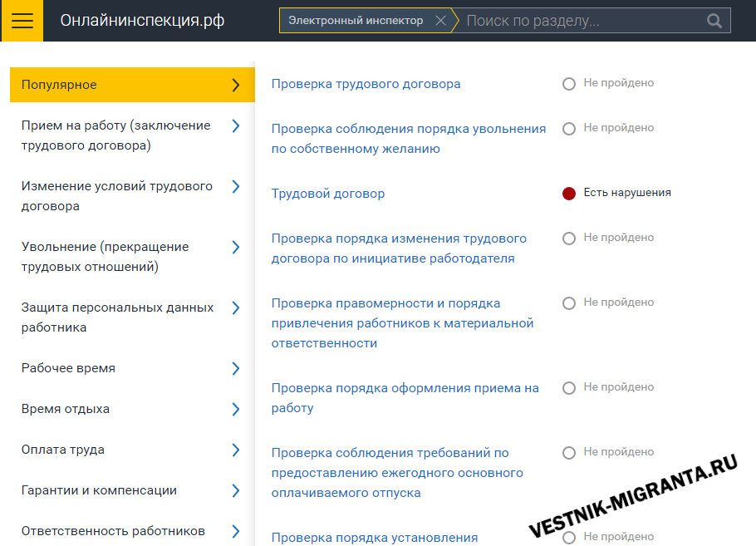Remove the Электронный инспектор filter tag
The image size is (756, 546).
[440, 21]
